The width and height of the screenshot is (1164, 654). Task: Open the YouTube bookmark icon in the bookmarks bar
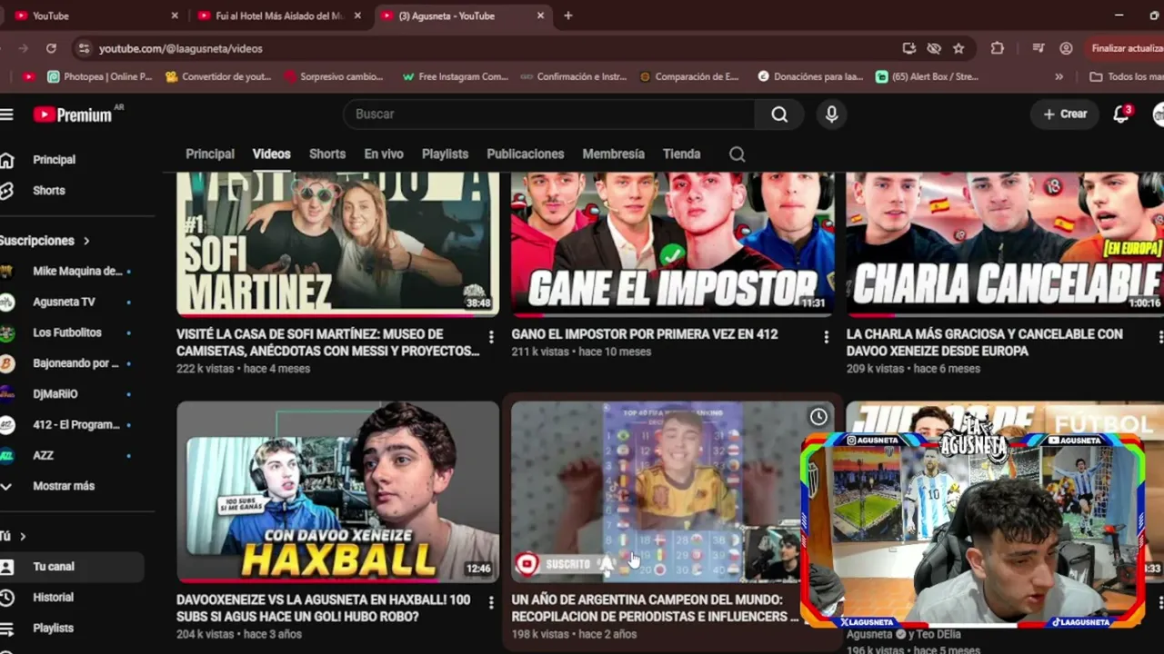[29, 77]
